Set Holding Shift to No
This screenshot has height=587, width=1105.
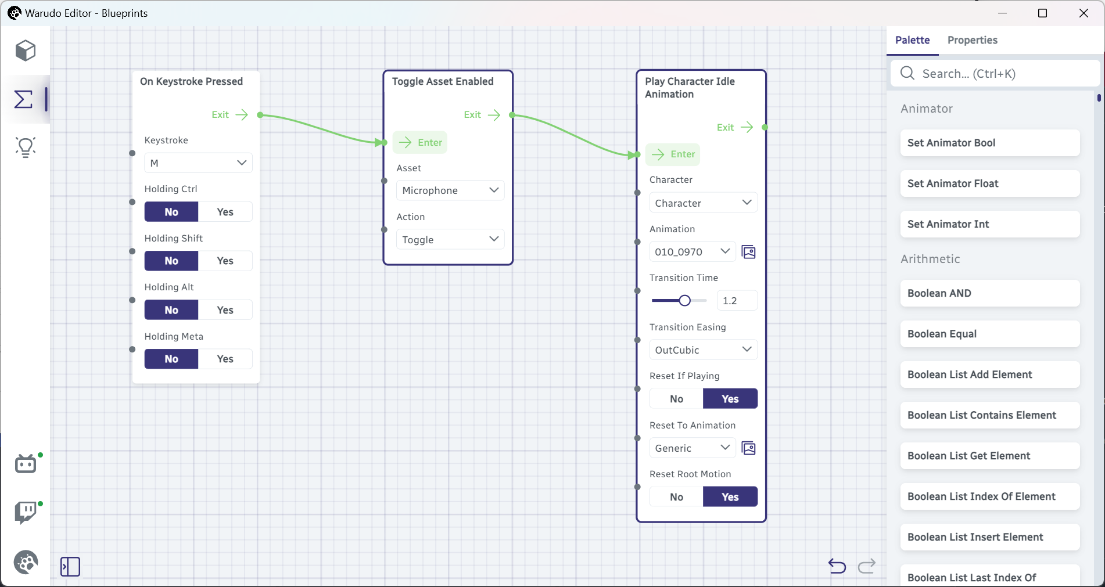point(171,261)
